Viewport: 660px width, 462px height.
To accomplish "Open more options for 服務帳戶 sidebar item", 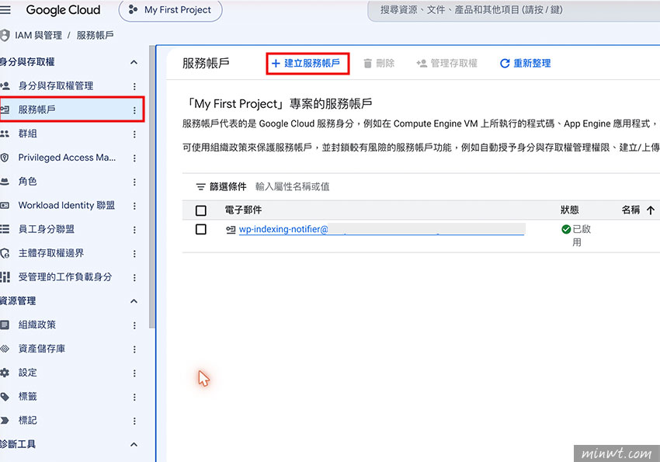I will pos(134,110).
